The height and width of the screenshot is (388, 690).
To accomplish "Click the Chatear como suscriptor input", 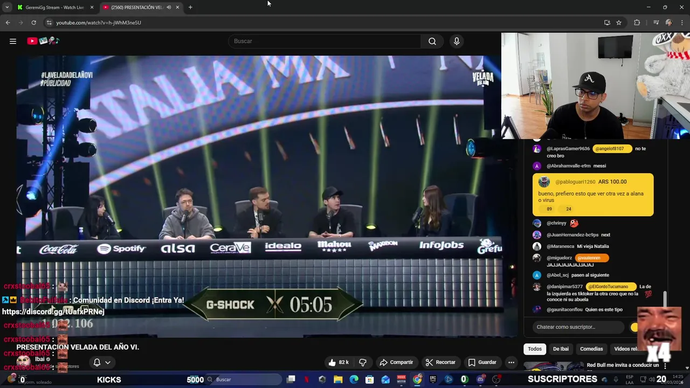I will 579,327.
